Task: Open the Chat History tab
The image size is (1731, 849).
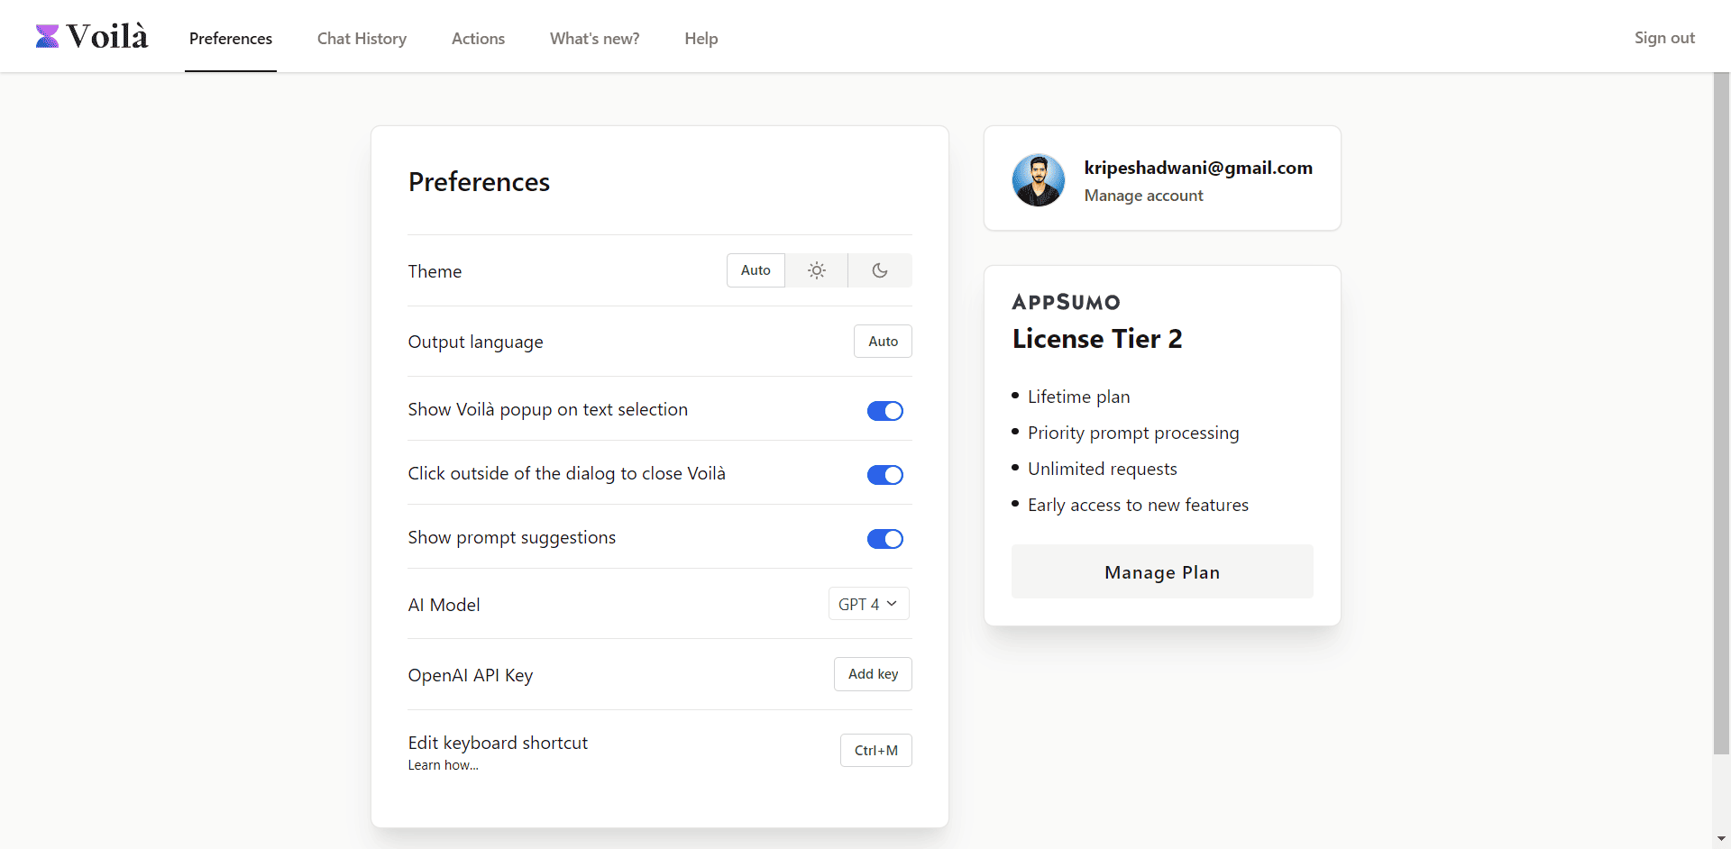Action: (x=362, y=39)
